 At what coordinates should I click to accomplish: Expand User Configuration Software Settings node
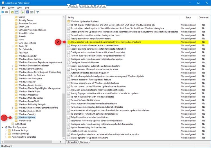6,130
